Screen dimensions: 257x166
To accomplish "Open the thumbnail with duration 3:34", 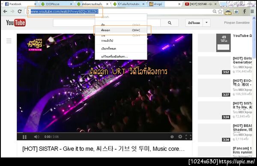I will click(x=214, y=133).
